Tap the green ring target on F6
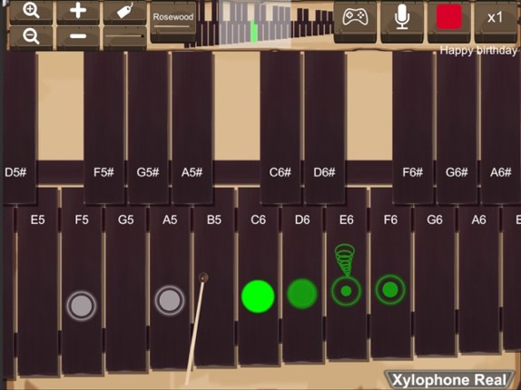521x390 pixels. click(x=390, y=289)
